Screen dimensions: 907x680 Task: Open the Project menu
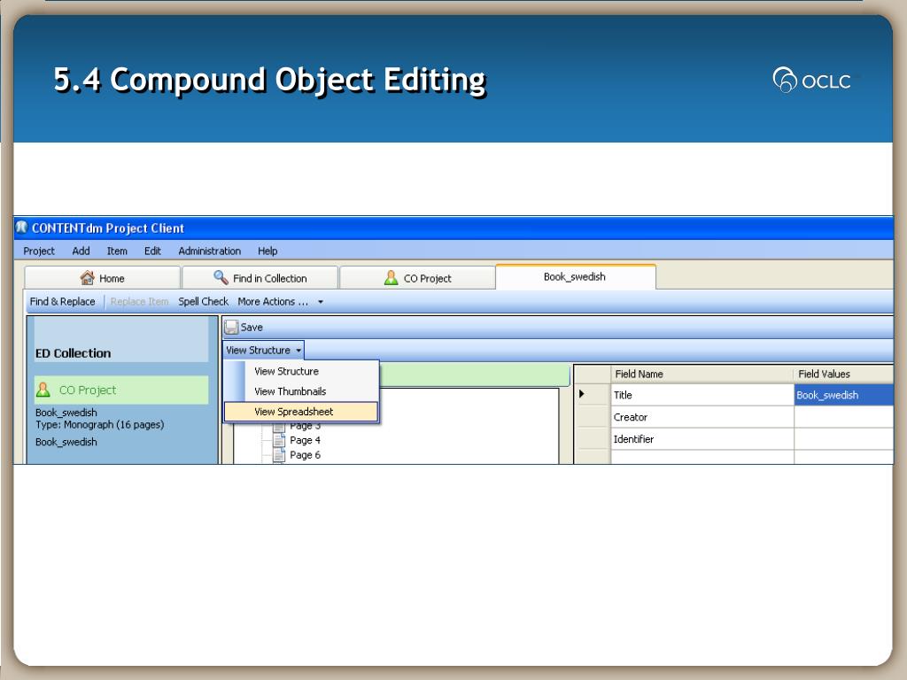click(x=39, y=251)
